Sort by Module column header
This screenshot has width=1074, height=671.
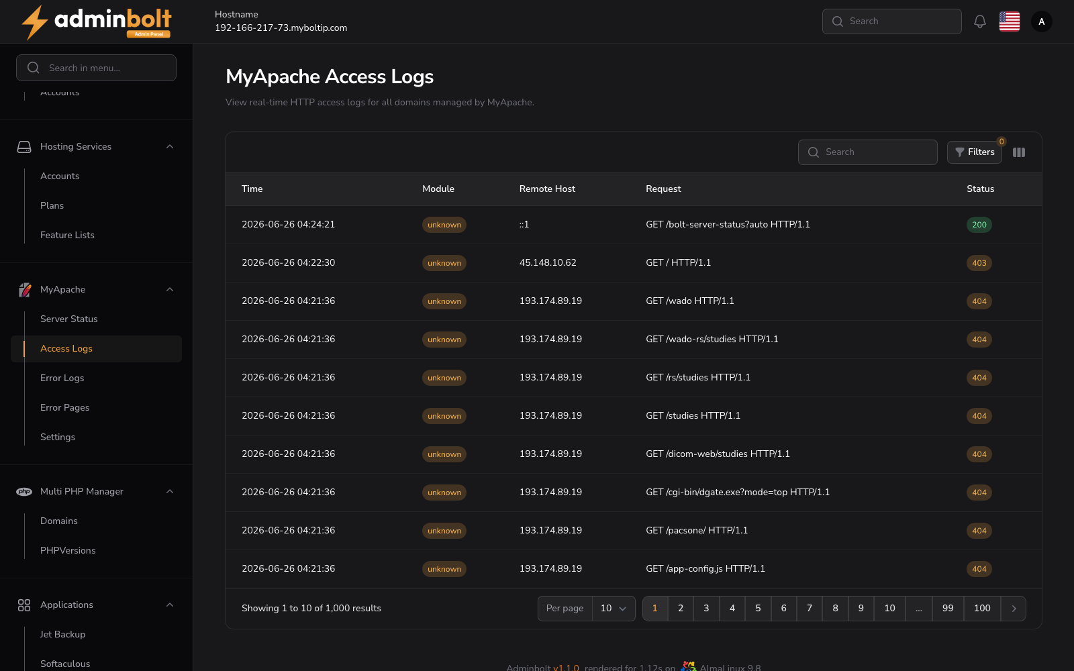[438, 189]
